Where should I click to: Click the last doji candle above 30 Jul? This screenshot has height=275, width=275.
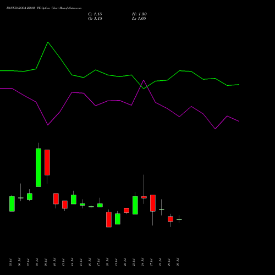179,219
